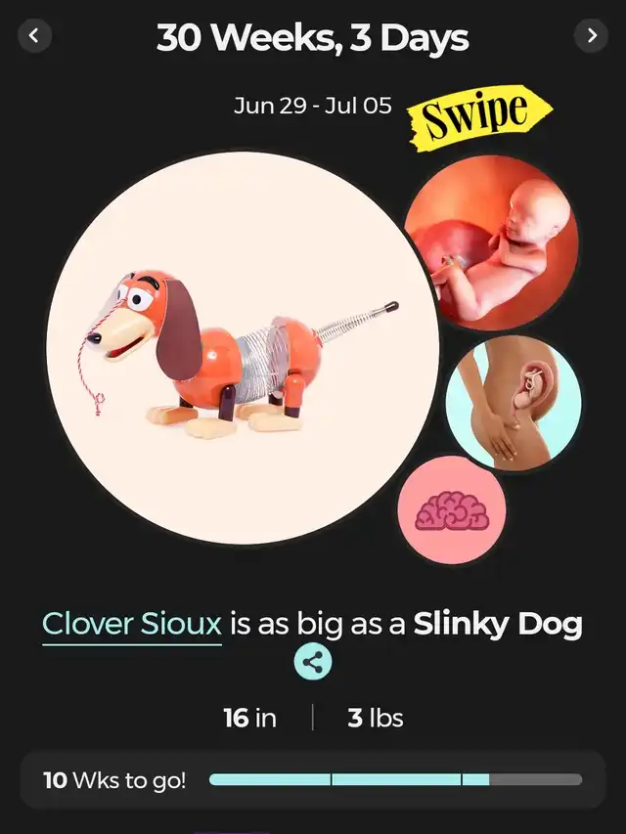This screenshot has width=626, height=834.
Task: Click the pregnancy progress bar filled section
Action: (x=349, y=780)
